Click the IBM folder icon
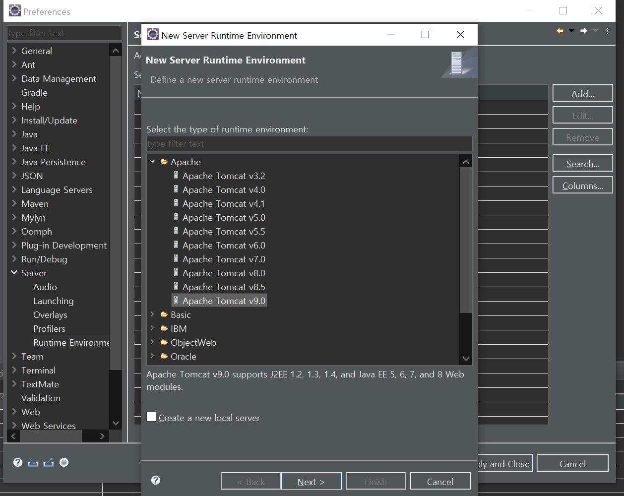The height and width of the screenshot is (496, 624). tap(164, 328)
